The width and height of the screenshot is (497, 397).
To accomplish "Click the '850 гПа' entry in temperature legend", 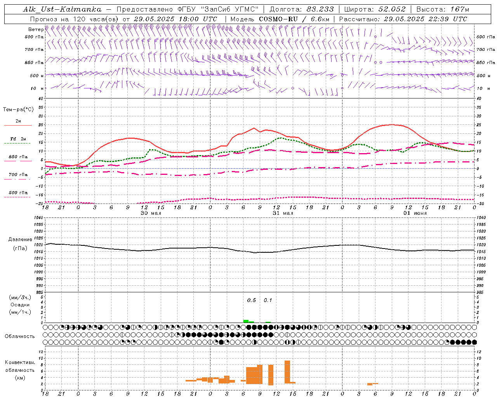I will click(x=18, y=157).
